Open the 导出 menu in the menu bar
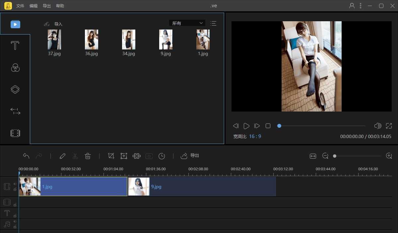Screen dimensions: 398x233 (x=47, y=6)
